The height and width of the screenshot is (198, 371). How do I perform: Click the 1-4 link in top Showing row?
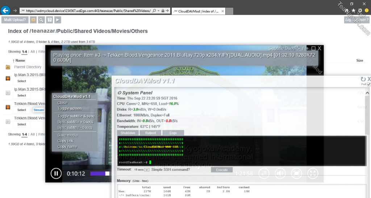24,51
